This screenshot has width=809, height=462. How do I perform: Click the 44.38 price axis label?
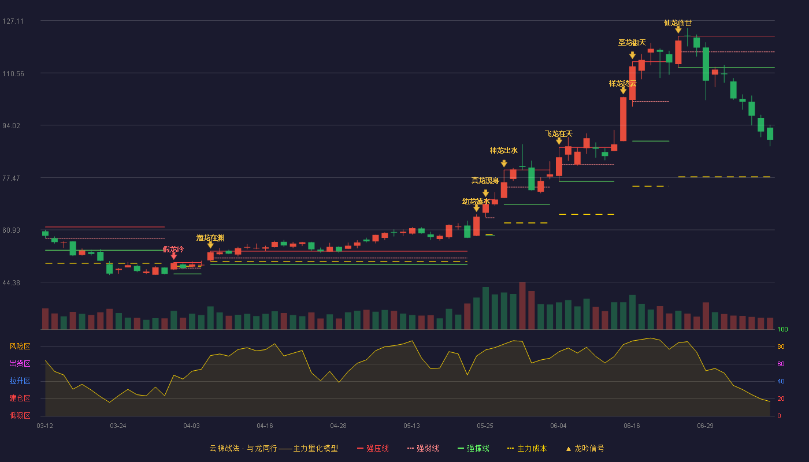(x=13, y=283)
